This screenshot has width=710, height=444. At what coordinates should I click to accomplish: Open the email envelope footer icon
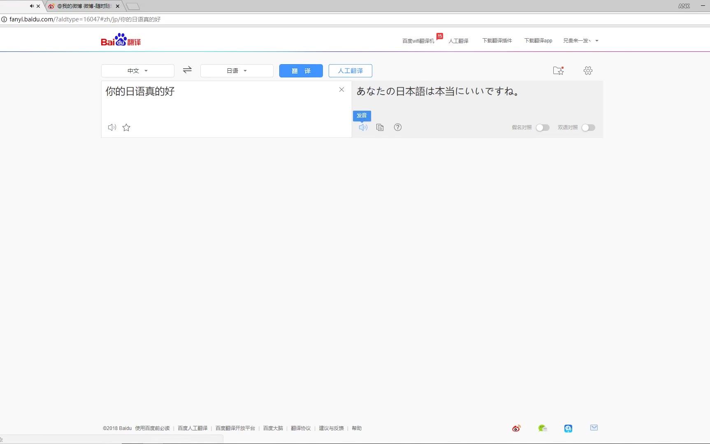(594, 428)
